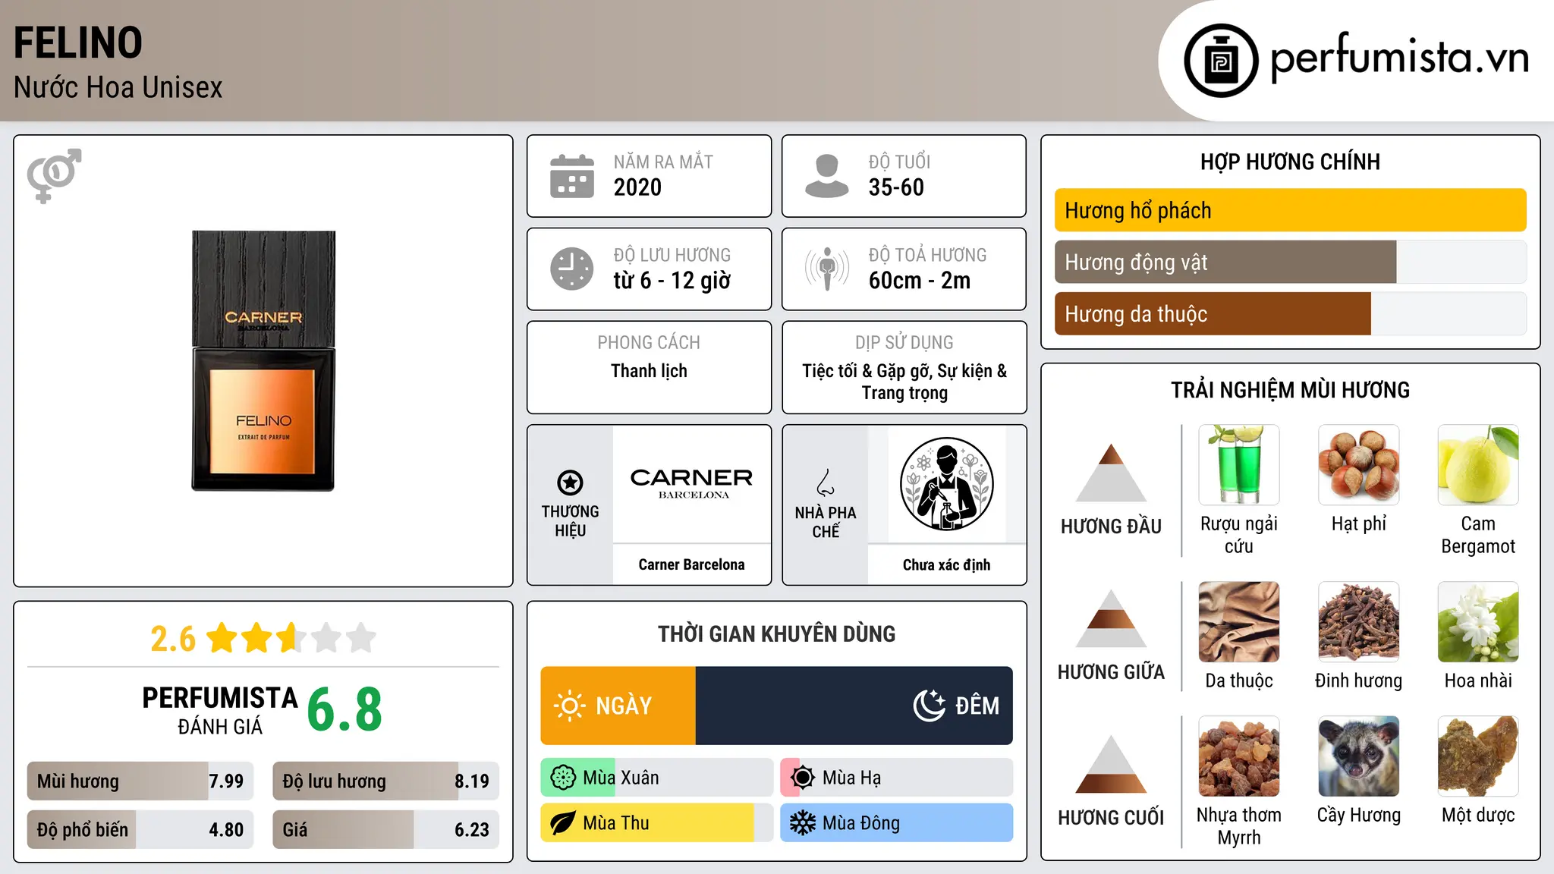Screen dimensions: 1554x874
Task: Click the flower icon for Mùa Xuân
Action: click(563, 778)
